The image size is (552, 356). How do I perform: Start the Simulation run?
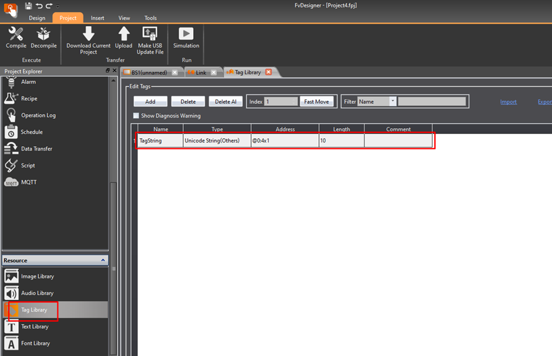coord(186,34)
